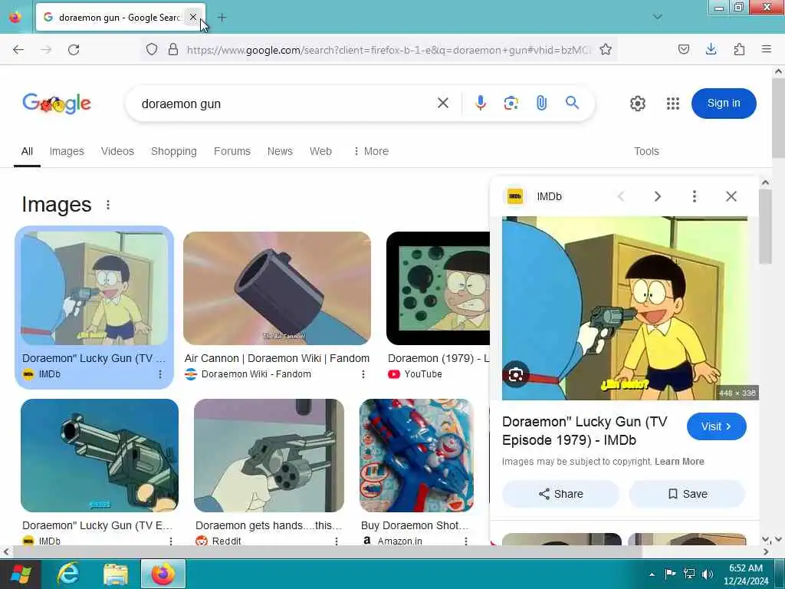The image size is (785, 589).
Task: Save the previewed image
Action: tap(688, 494)
